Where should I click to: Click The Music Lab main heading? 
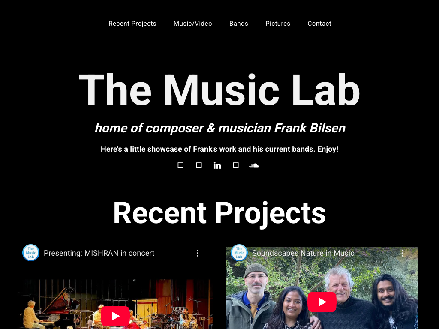(x=219, y=90)
